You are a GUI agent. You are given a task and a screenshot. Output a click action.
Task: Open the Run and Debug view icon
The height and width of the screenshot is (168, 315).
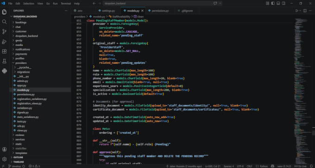pos(4,42)
